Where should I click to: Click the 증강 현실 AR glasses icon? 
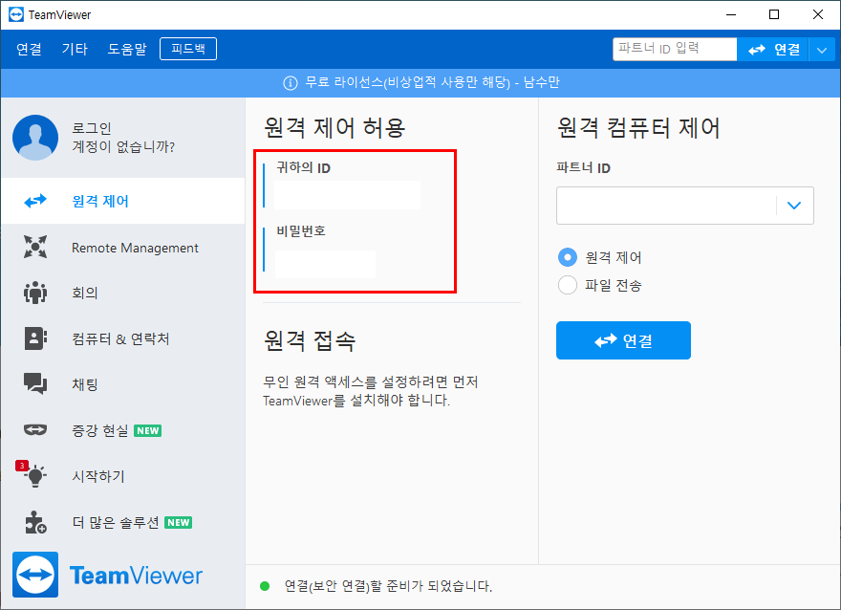[x=35, y=429]
